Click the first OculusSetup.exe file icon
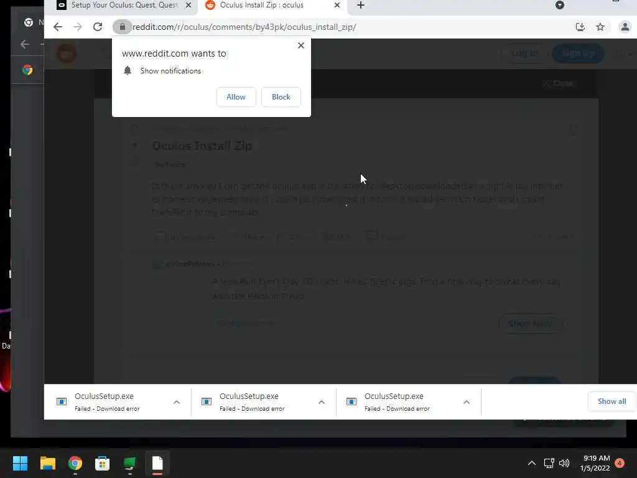Image resolution: width=637 pixels, height=478 pixels. (62, 401)
